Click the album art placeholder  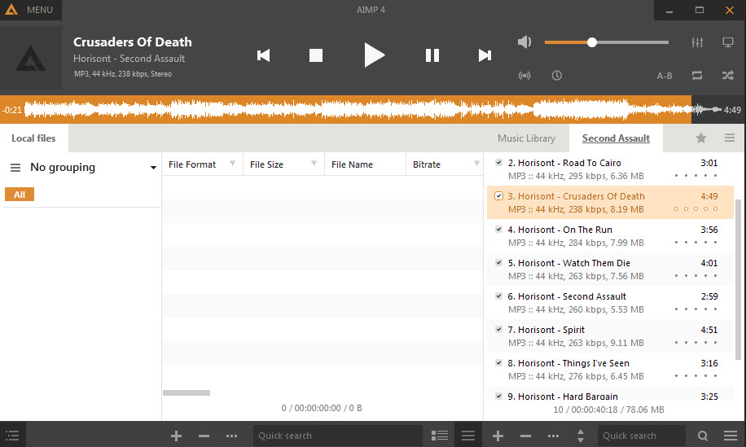[31, 58]
